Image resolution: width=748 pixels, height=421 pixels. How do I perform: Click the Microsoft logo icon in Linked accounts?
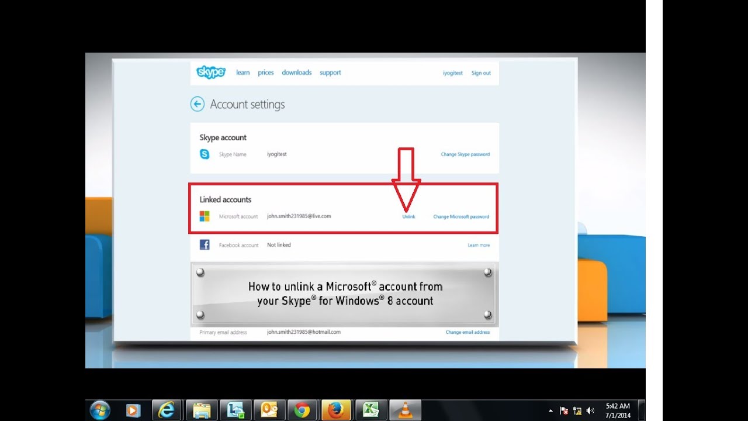pyautogui.click(x=205, y=216)
